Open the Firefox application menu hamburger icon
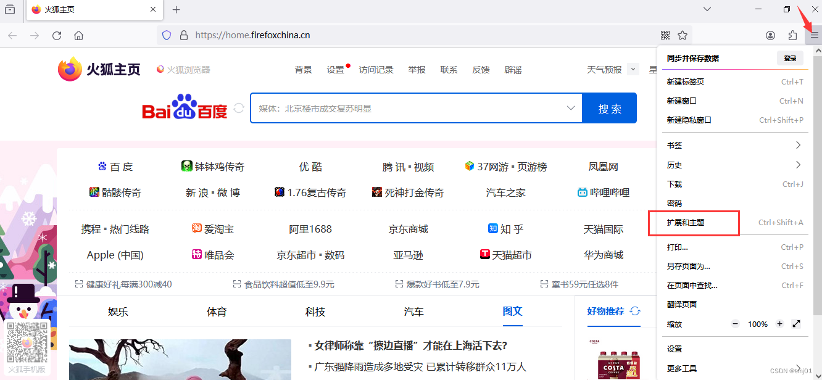Image resolution: width=822 pixels, height=380 pixels. (814, 35)
